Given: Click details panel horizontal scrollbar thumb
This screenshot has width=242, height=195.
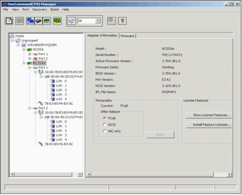Looking at the screenshot, I should click(x=152, y=174).
